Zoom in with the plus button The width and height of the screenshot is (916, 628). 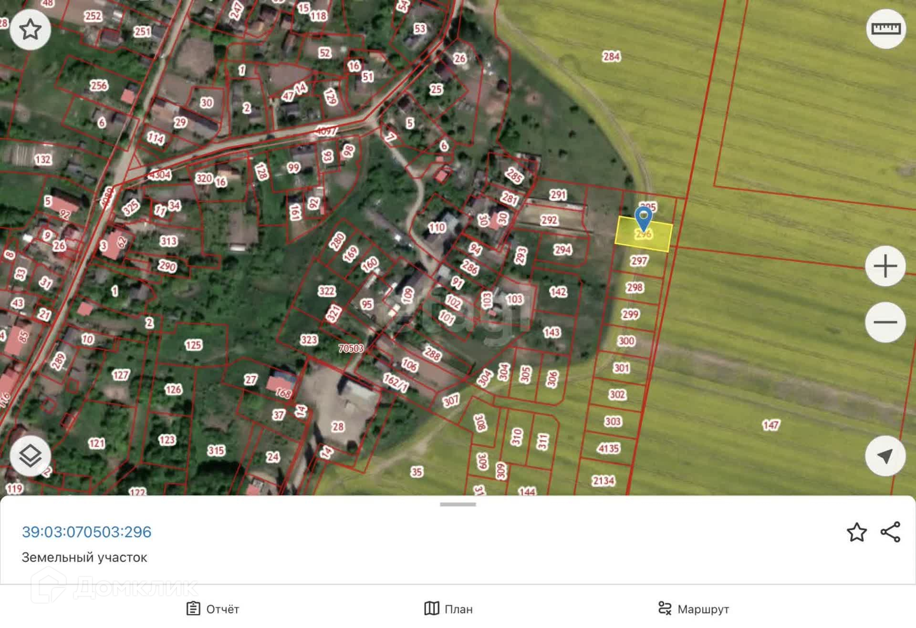pos(885,266)
